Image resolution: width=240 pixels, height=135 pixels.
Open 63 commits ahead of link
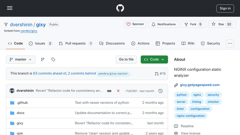(x=49, y=73)
